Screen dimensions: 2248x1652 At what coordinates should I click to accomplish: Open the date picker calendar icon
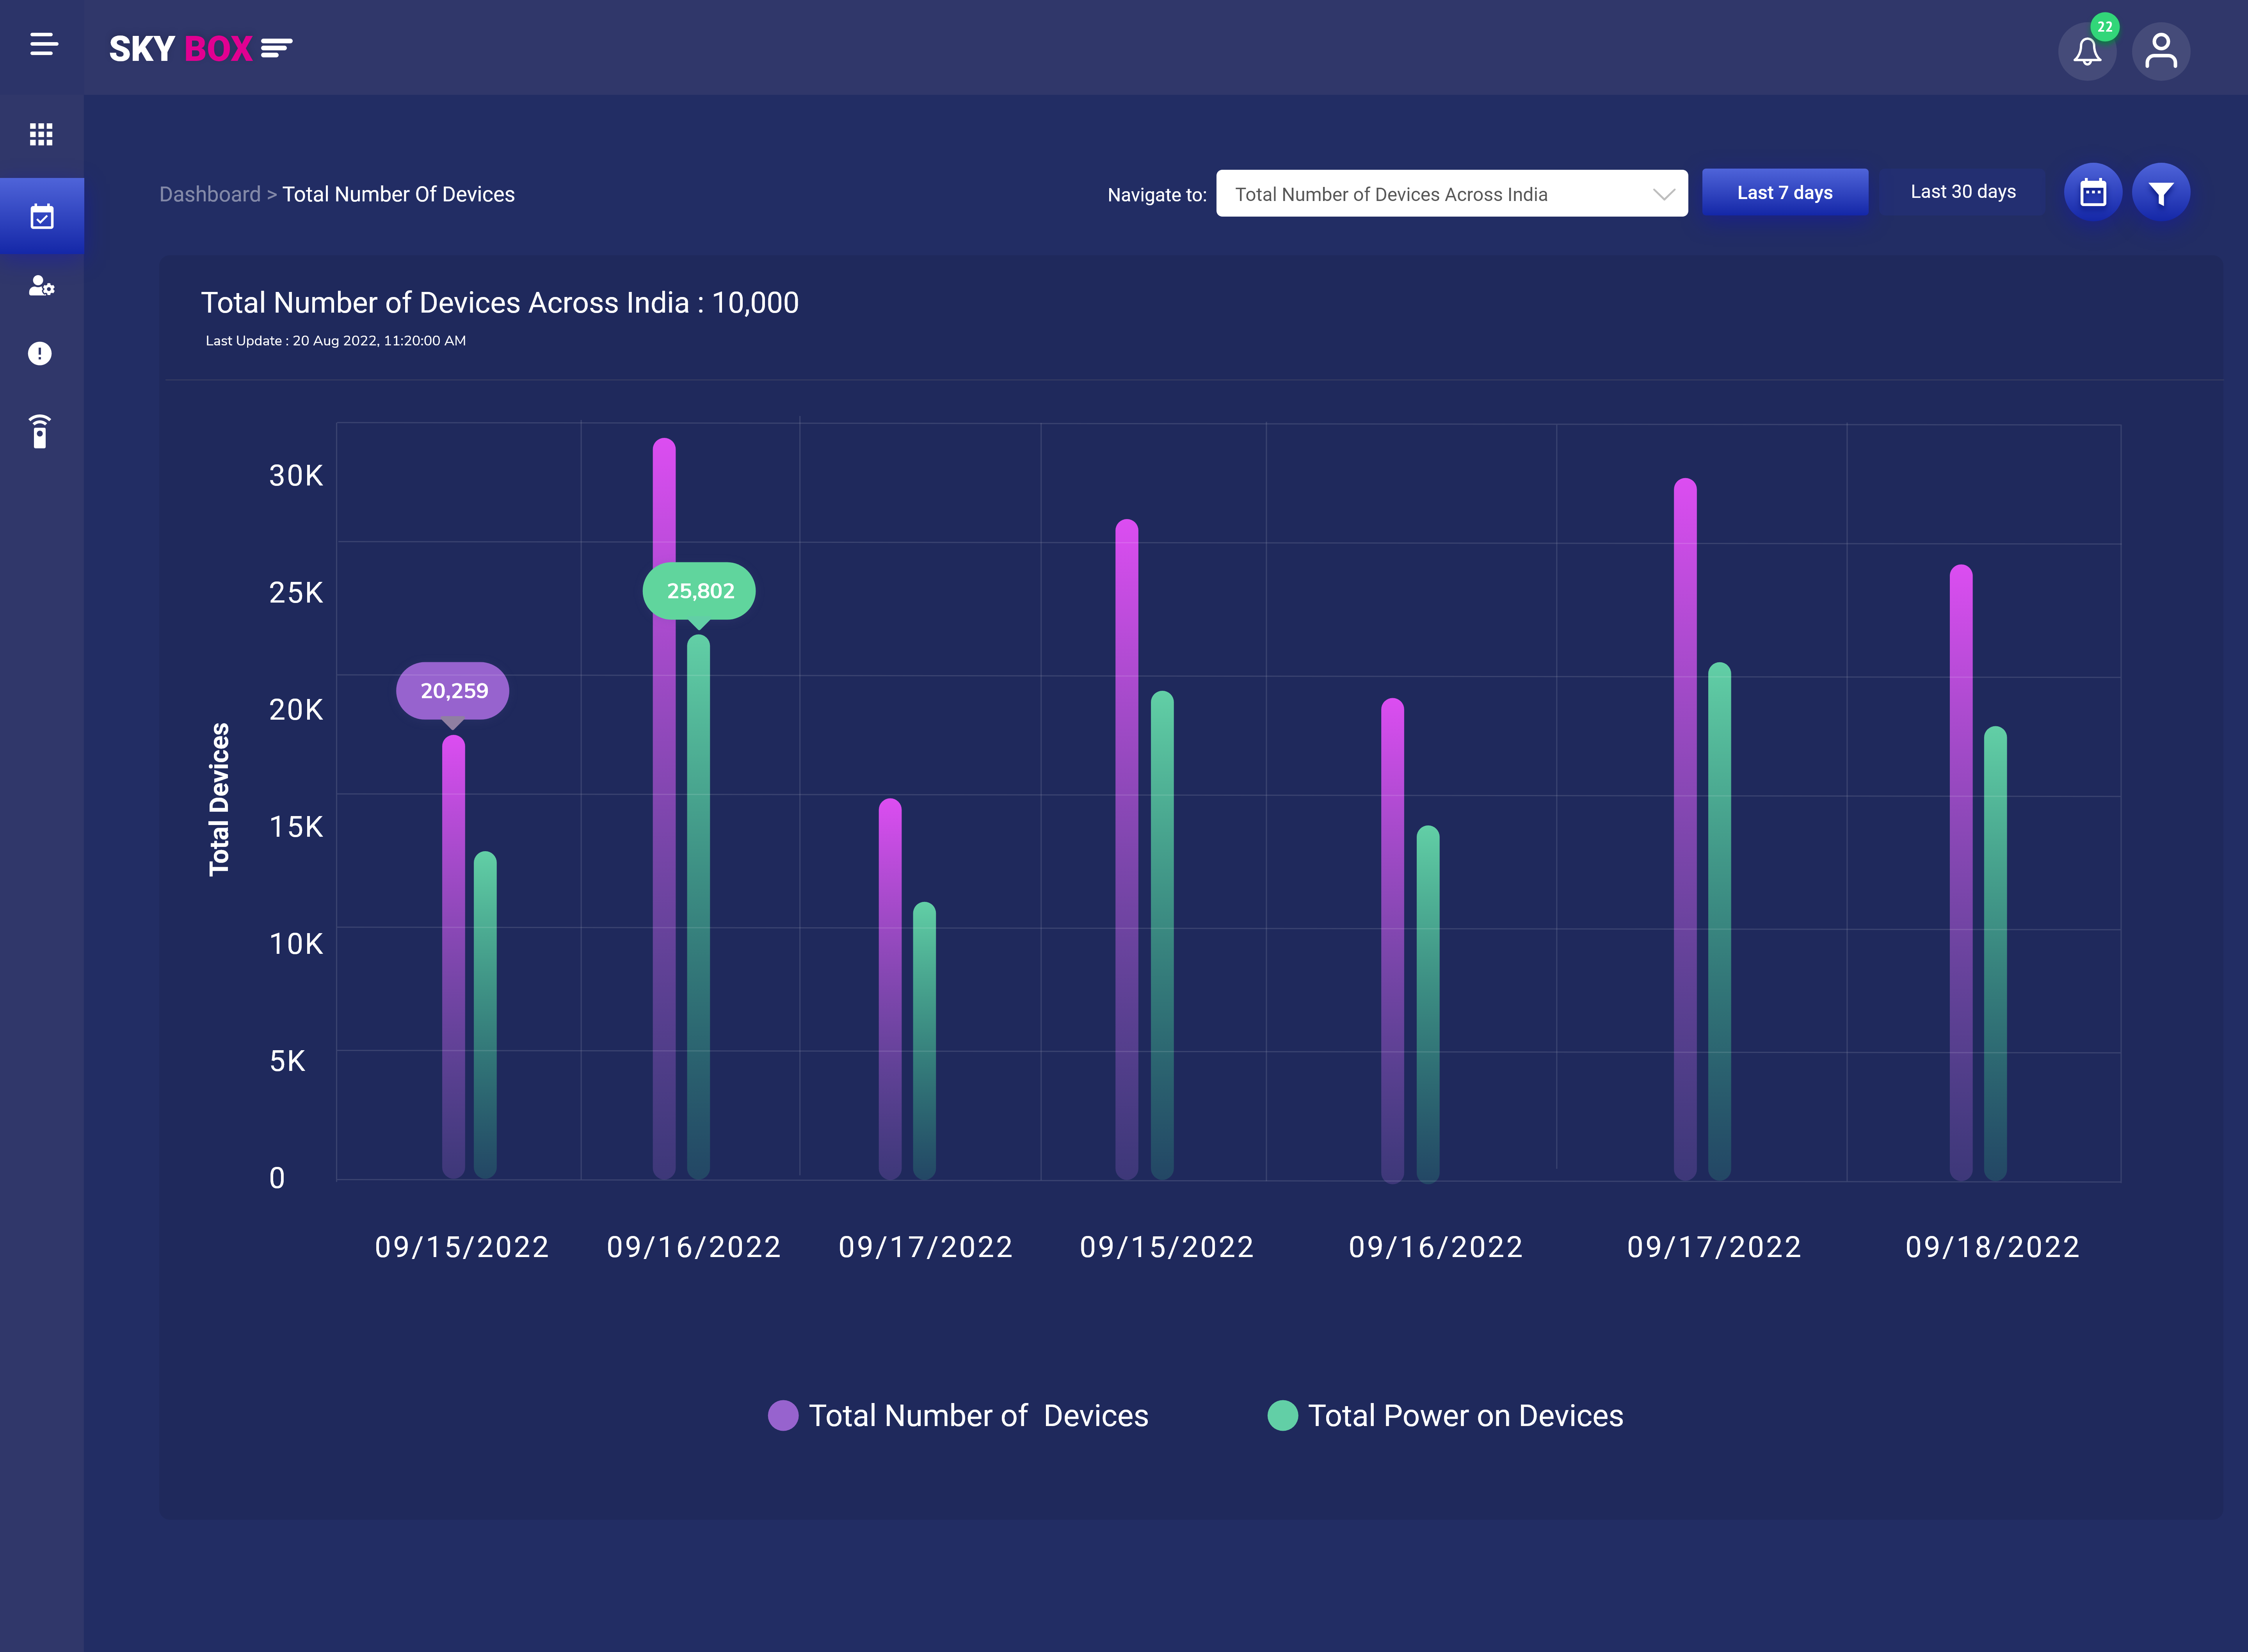[x=2093, y=191]
